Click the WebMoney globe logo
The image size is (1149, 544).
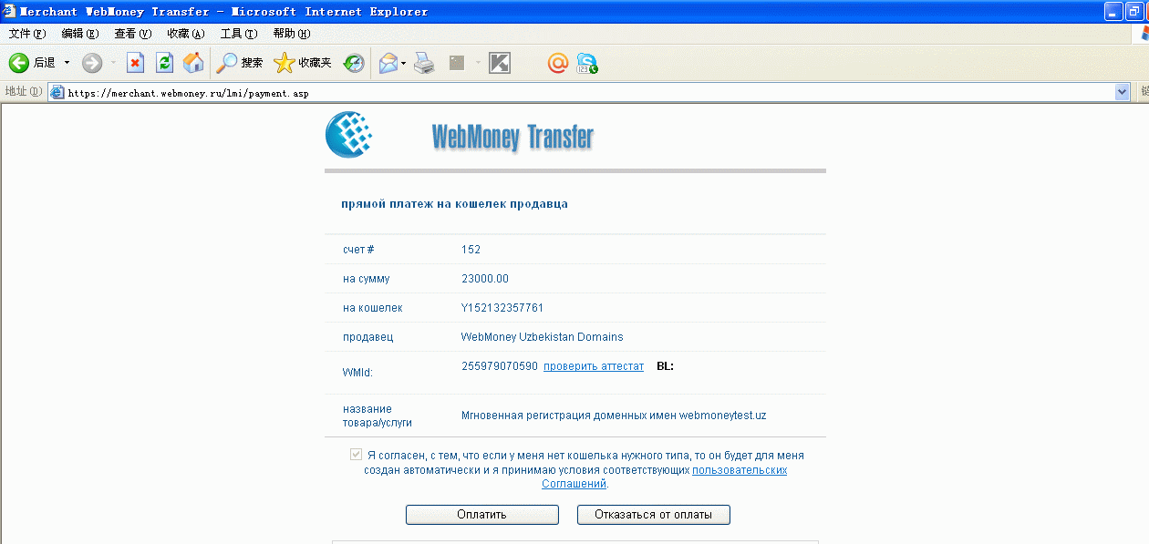click(x=349, y=134)
